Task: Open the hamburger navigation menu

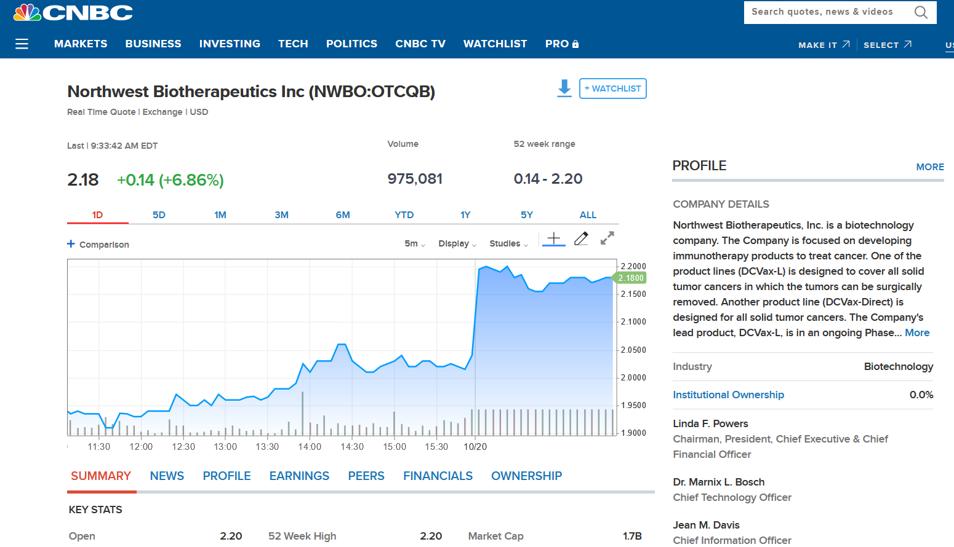Action: pyautogui.click(x=22, y=44)
